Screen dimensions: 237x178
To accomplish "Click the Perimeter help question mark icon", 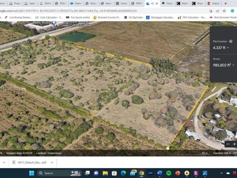I will 231,41.
